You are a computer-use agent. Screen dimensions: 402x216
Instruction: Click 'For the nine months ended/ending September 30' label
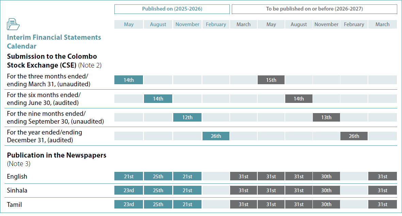point(55,118)
